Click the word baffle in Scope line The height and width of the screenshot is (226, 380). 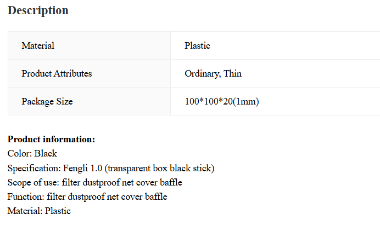point(171,182)
